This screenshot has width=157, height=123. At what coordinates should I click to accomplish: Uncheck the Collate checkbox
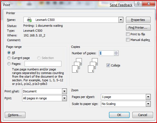pyautogui.click(x=108, y=65)
